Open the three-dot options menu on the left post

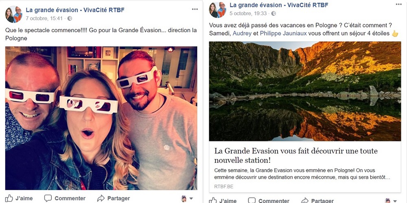195,9
